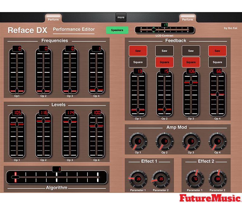242x205 pixels.
Task: Click the Amp Mod Op 1 knob
Action: coord(138,141)
